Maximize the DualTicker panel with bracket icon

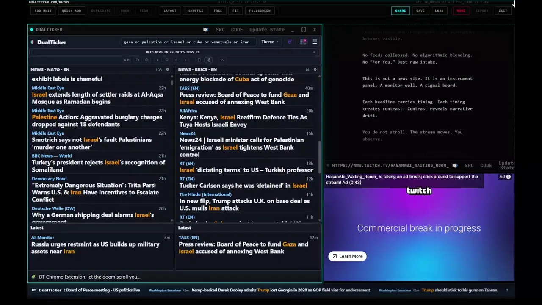304,30
